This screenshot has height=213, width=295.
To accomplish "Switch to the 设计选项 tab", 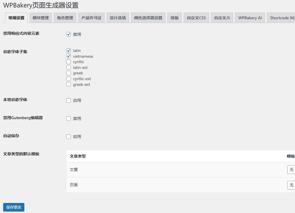I will [118, 18].
